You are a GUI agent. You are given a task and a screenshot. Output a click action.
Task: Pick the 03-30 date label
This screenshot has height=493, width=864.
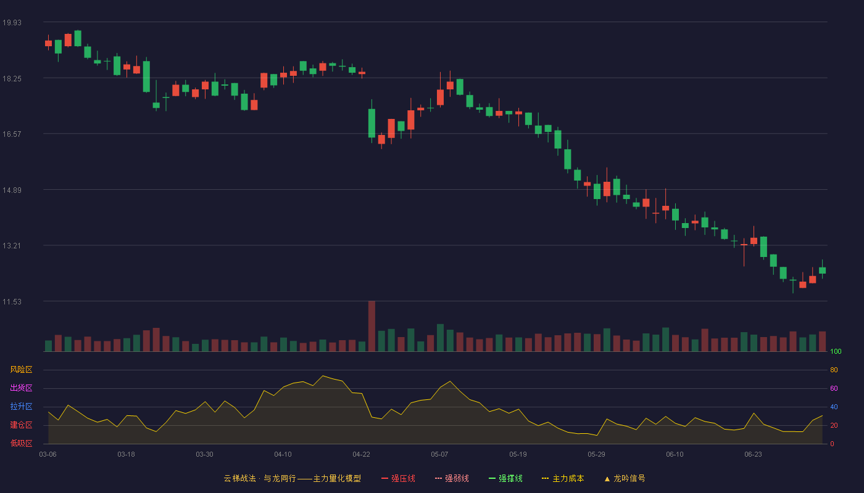[x=204, y=454]
